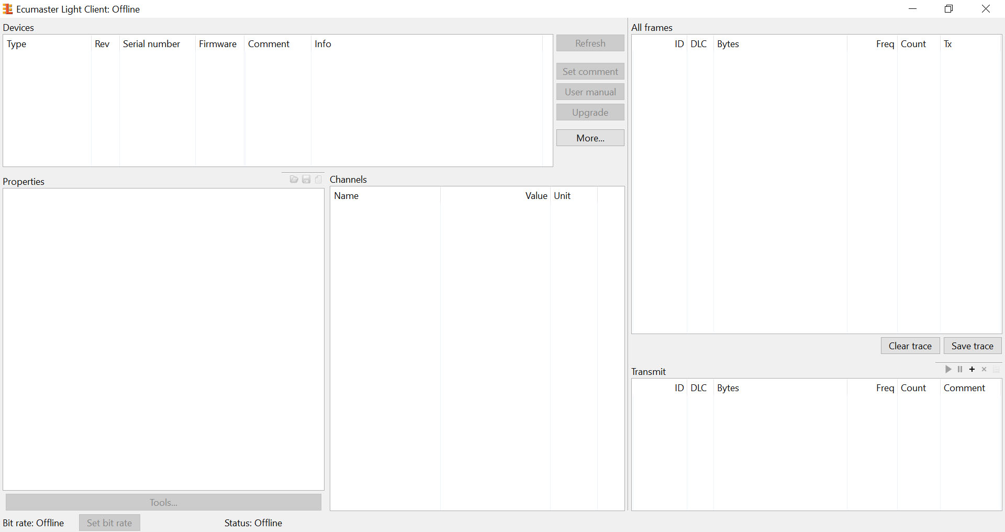Open the Tools... menu below Properties
This screenshot has height=532, width=1005.
point(163,502)
